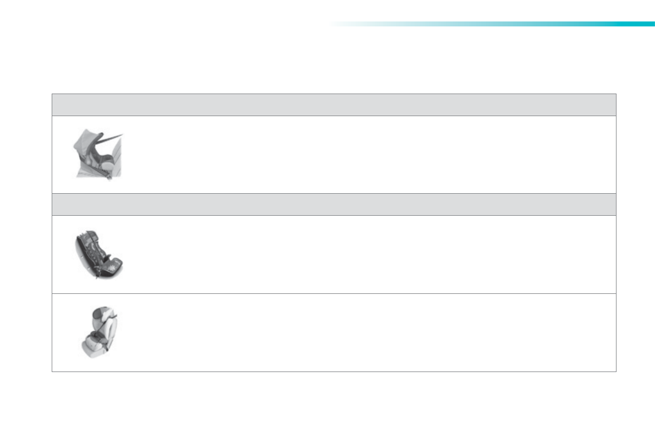Select the dark patterned toddler car seat image
Screen dimensions: 655x437
click(x=98, y=254)
